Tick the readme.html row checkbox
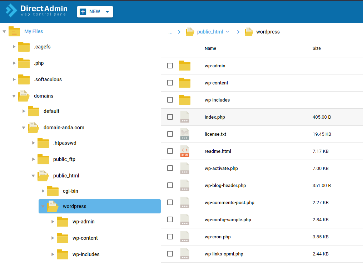 (x=170, y=151)
